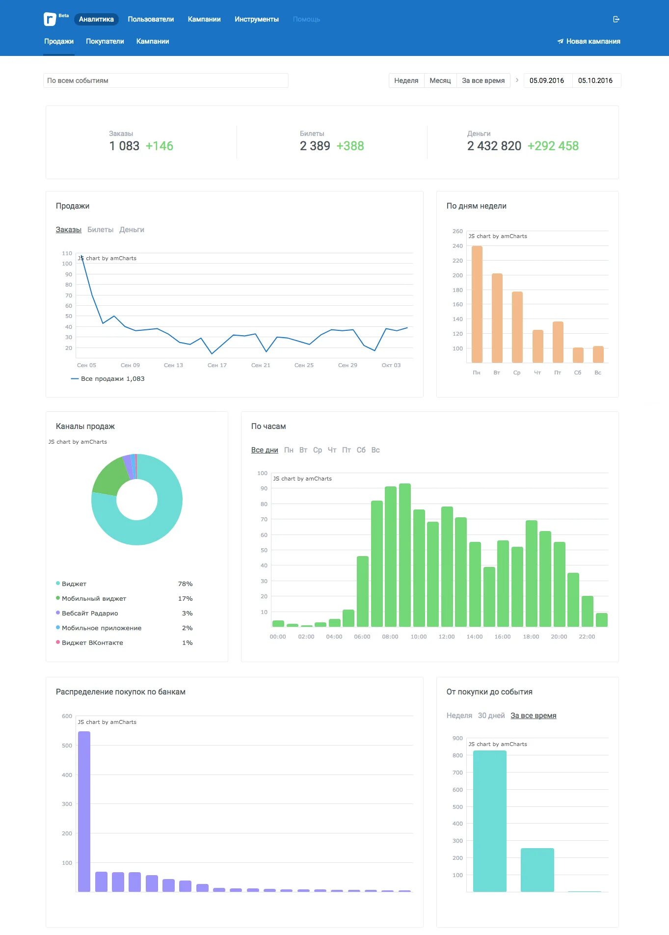Filter hourly chart by Вт

click(x=303, y=450)
